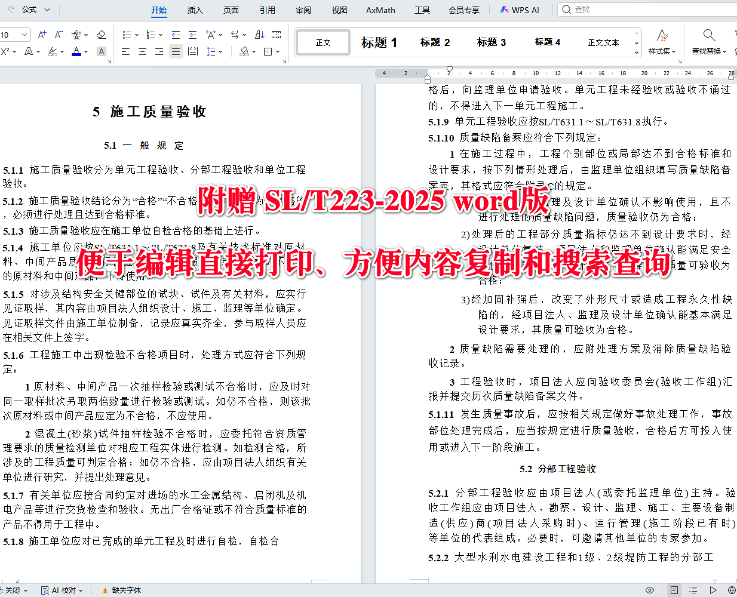Apply superscript formatting with X² icon

pyautogui.click(x=6, y=51)
